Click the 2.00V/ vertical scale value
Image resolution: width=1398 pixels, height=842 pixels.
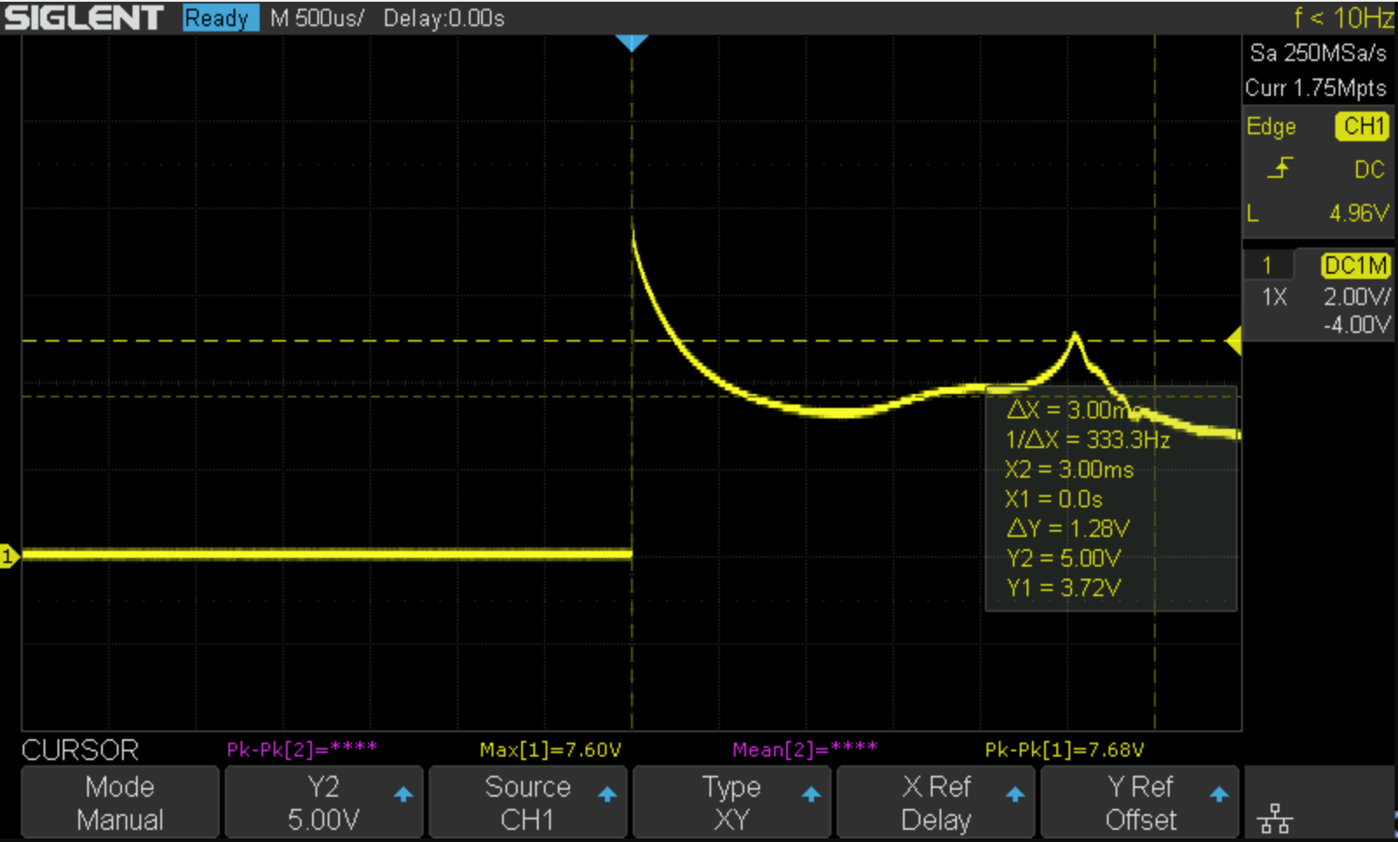(x=1357, y=297)
